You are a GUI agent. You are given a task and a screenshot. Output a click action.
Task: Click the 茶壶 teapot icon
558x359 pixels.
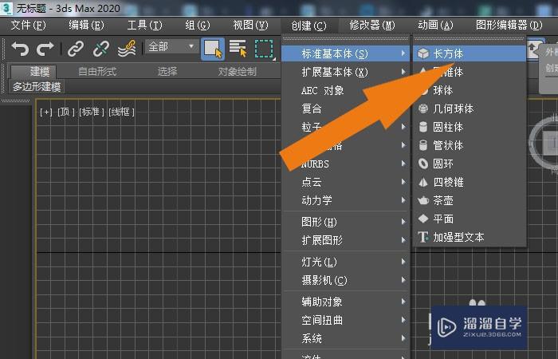[423, 200]
